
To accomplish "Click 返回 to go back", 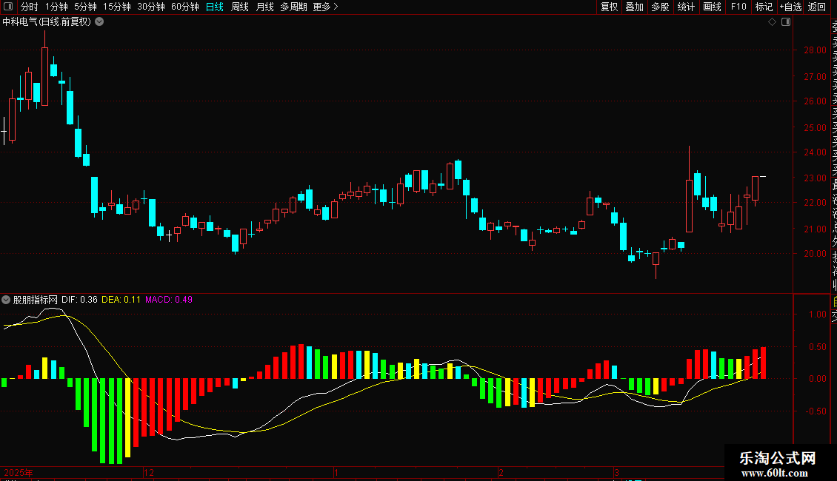I will tap(817, 7).
